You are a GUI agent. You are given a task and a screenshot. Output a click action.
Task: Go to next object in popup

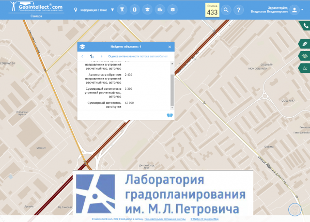pos(101,56)
